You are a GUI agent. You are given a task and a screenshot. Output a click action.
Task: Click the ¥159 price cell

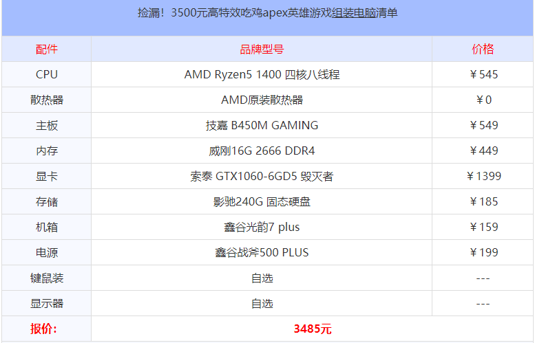[483, 227]
